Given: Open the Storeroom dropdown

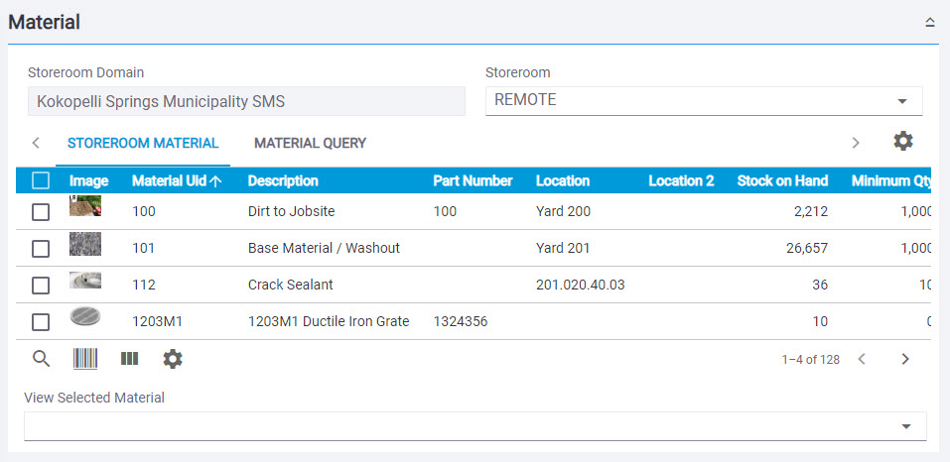Looking at the screenshot, I should (x=901, y=101).
